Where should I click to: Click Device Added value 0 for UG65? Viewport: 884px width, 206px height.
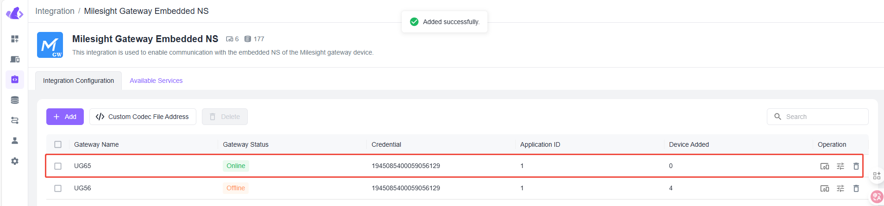(671, 166)
